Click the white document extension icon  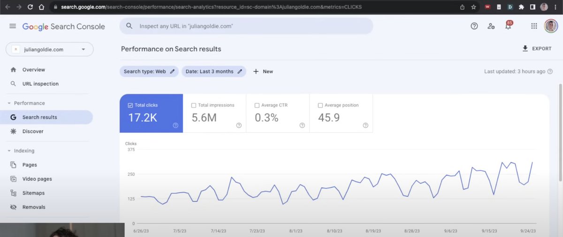(499, 7)
